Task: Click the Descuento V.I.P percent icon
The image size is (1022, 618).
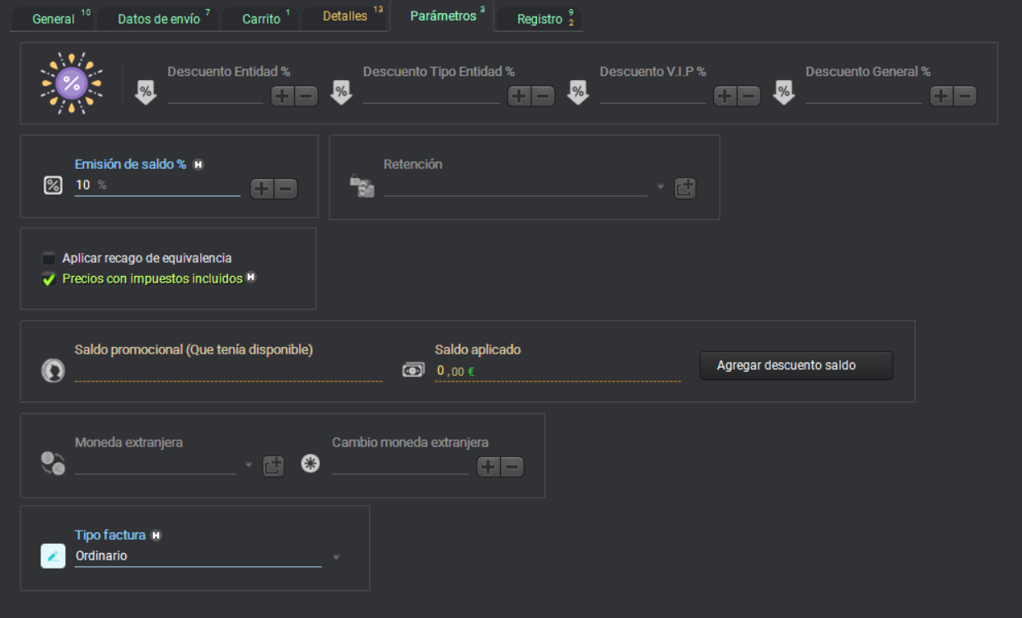Action: (578, 93)
